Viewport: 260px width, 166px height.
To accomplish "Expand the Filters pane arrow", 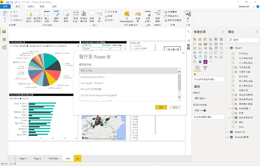I will click(188, 31).
